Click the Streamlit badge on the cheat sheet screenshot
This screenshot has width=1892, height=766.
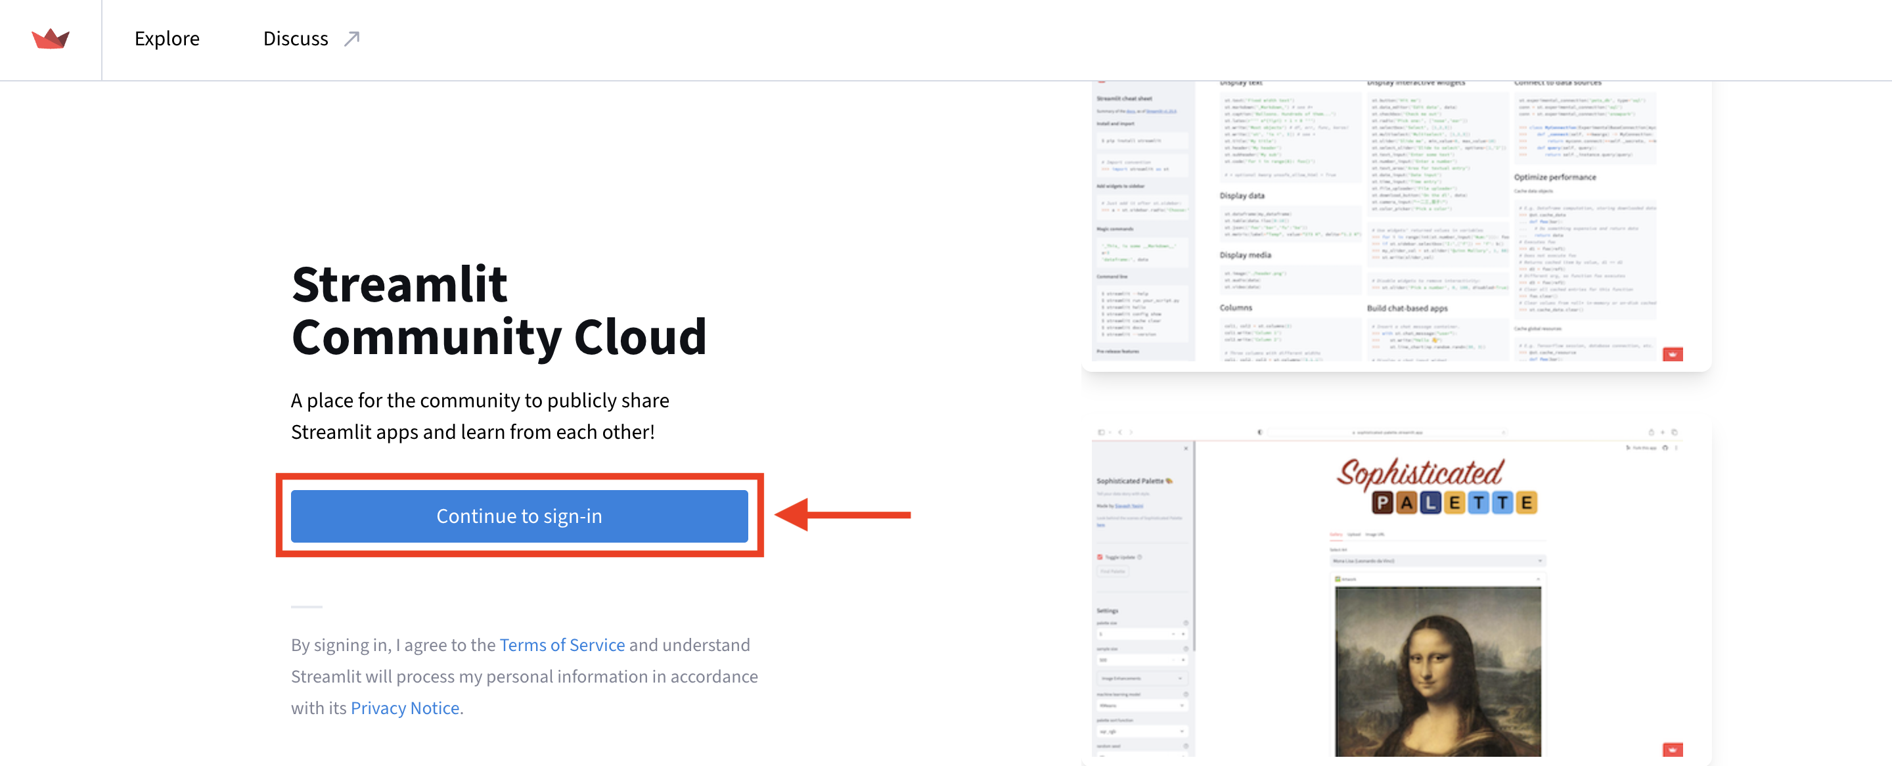(1672, 353)
